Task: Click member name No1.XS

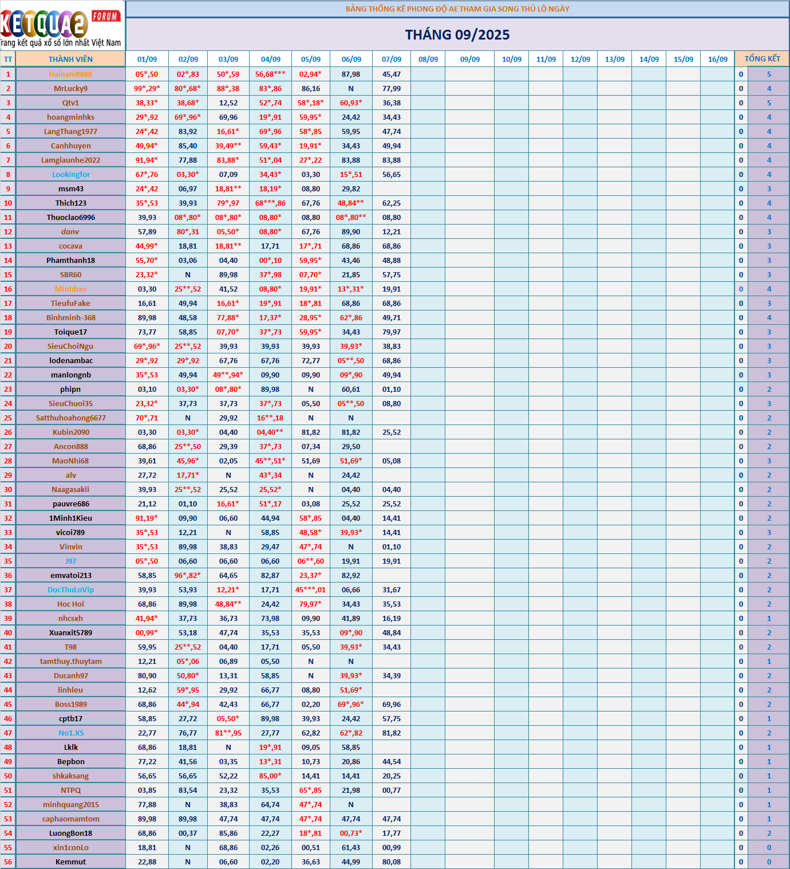Action: coord(70,733)
